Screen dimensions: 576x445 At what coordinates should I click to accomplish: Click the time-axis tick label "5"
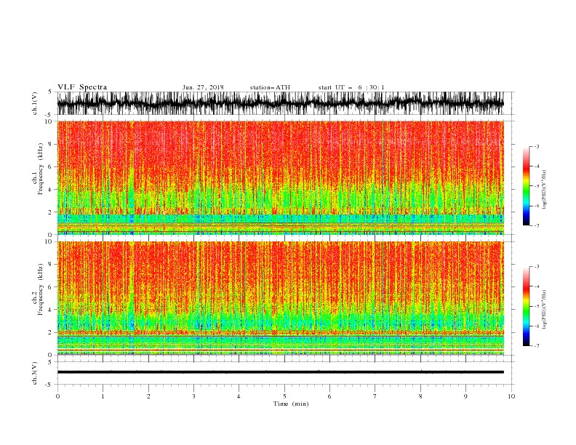(284, 396)
